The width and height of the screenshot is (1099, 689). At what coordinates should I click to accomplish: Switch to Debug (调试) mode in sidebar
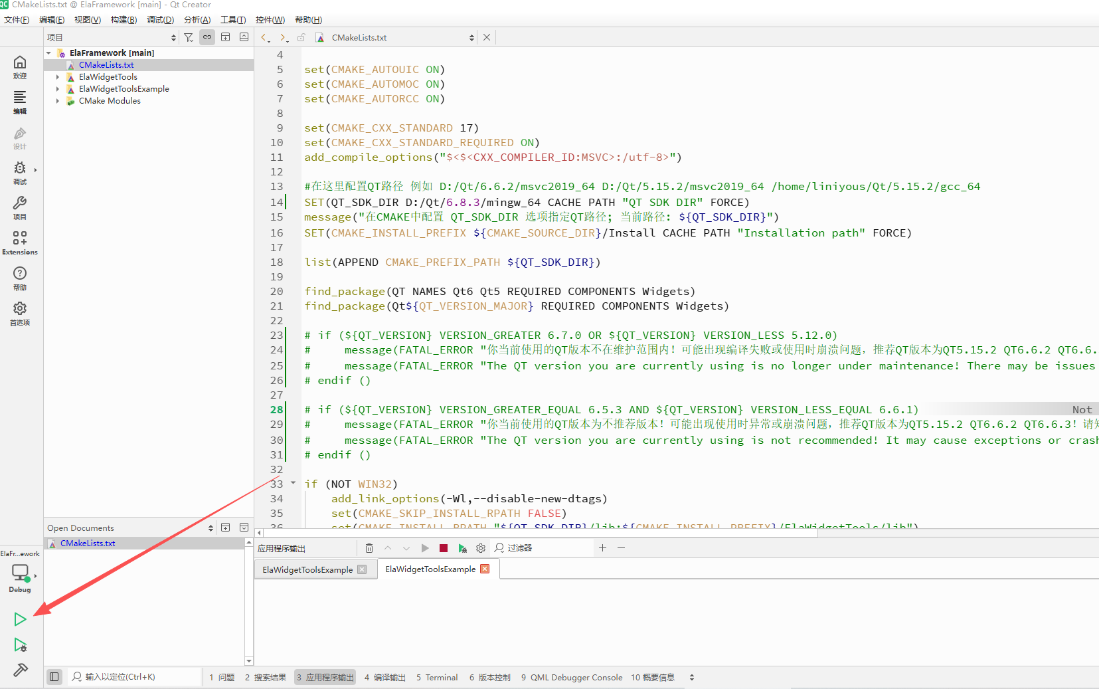[20, 173]
